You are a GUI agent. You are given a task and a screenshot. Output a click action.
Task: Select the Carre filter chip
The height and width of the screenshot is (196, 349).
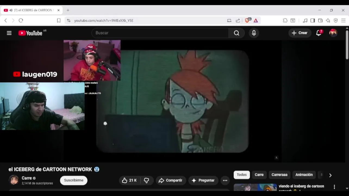click(x=259, y=175)
